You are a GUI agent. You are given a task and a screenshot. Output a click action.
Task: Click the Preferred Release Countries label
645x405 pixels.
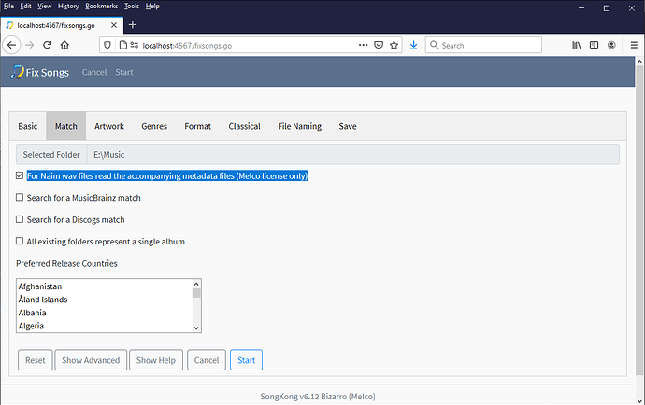66,263
